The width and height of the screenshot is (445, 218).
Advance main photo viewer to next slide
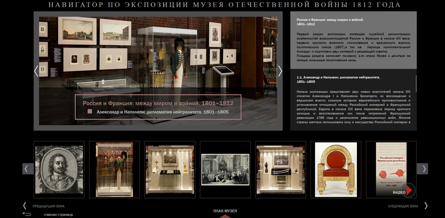click(280, 71)
